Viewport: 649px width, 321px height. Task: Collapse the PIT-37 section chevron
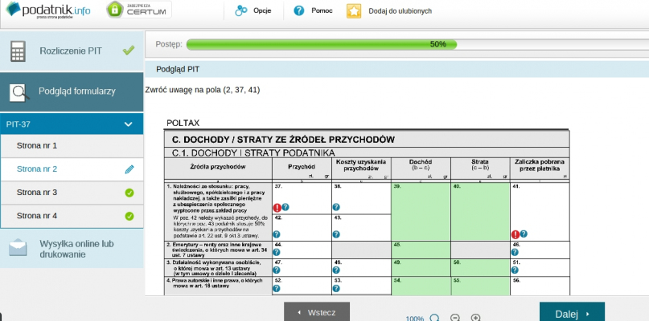coord(128,124)
